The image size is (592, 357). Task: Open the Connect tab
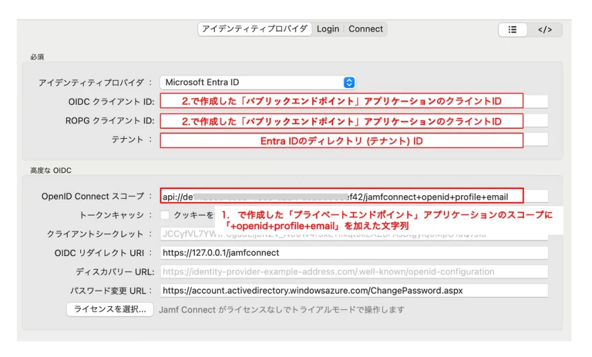pos(365,29)
